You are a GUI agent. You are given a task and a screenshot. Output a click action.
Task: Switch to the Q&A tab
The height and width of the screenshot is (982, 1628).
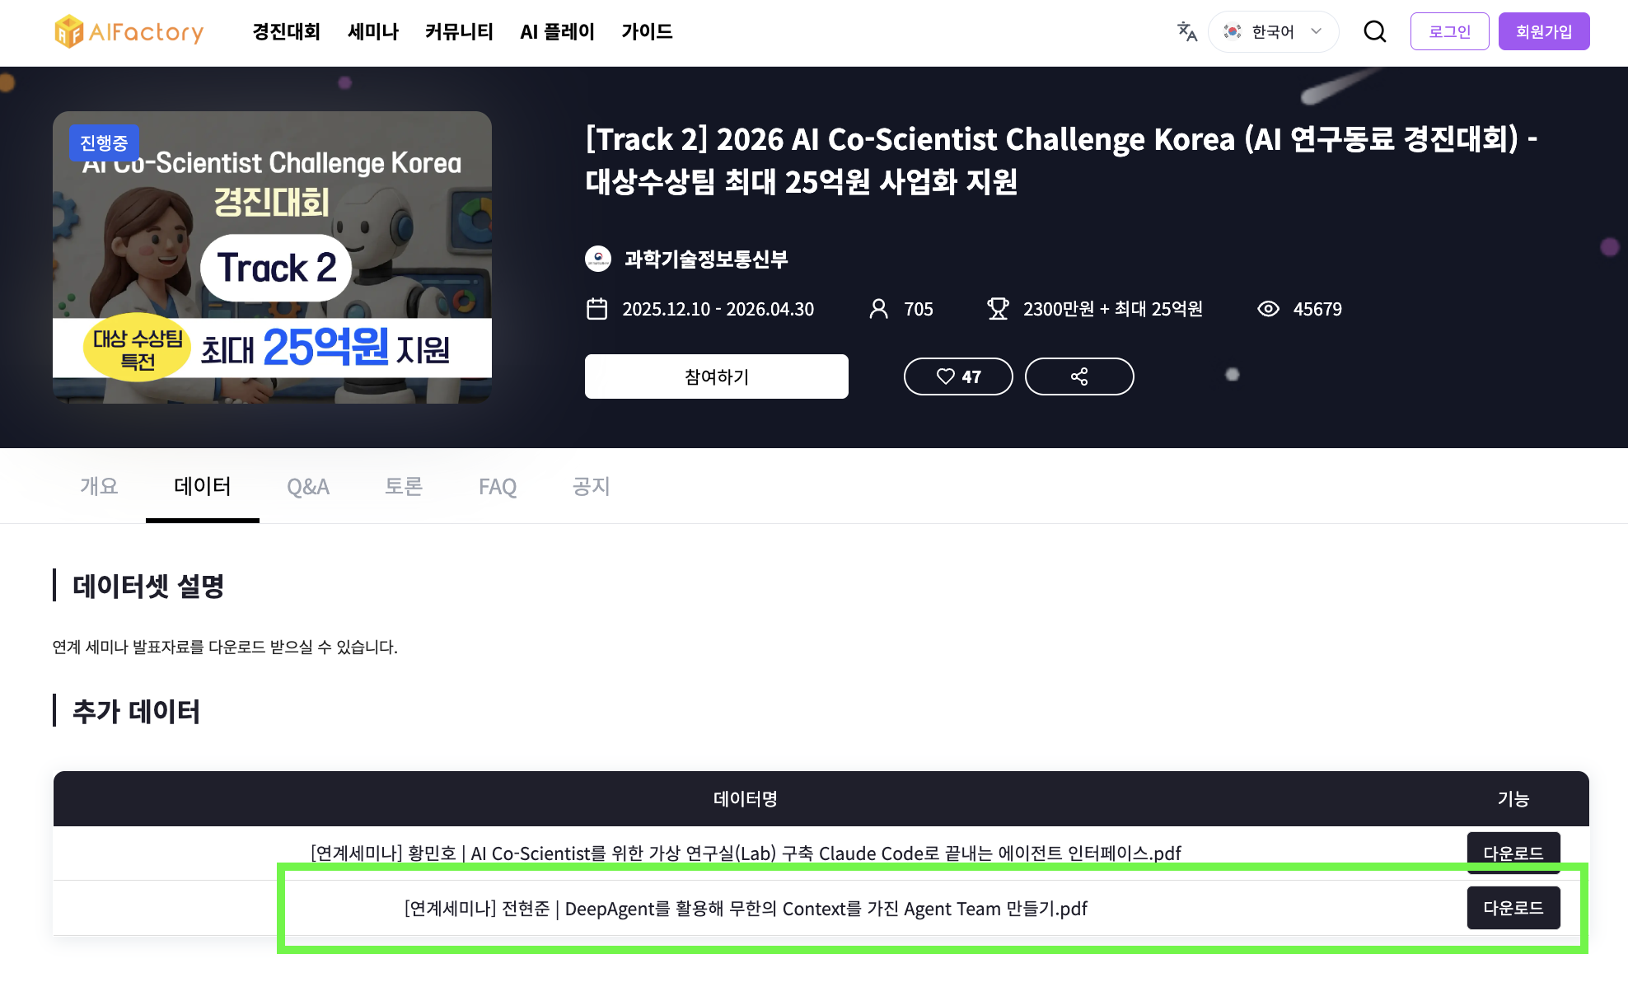tap(308, 486)
